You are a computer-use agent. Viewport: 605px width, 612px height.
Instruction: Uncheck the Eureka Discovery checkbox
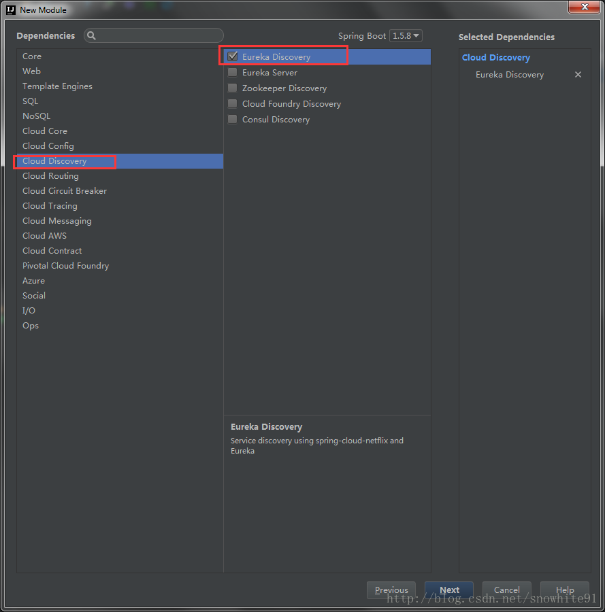coord(232,56)
